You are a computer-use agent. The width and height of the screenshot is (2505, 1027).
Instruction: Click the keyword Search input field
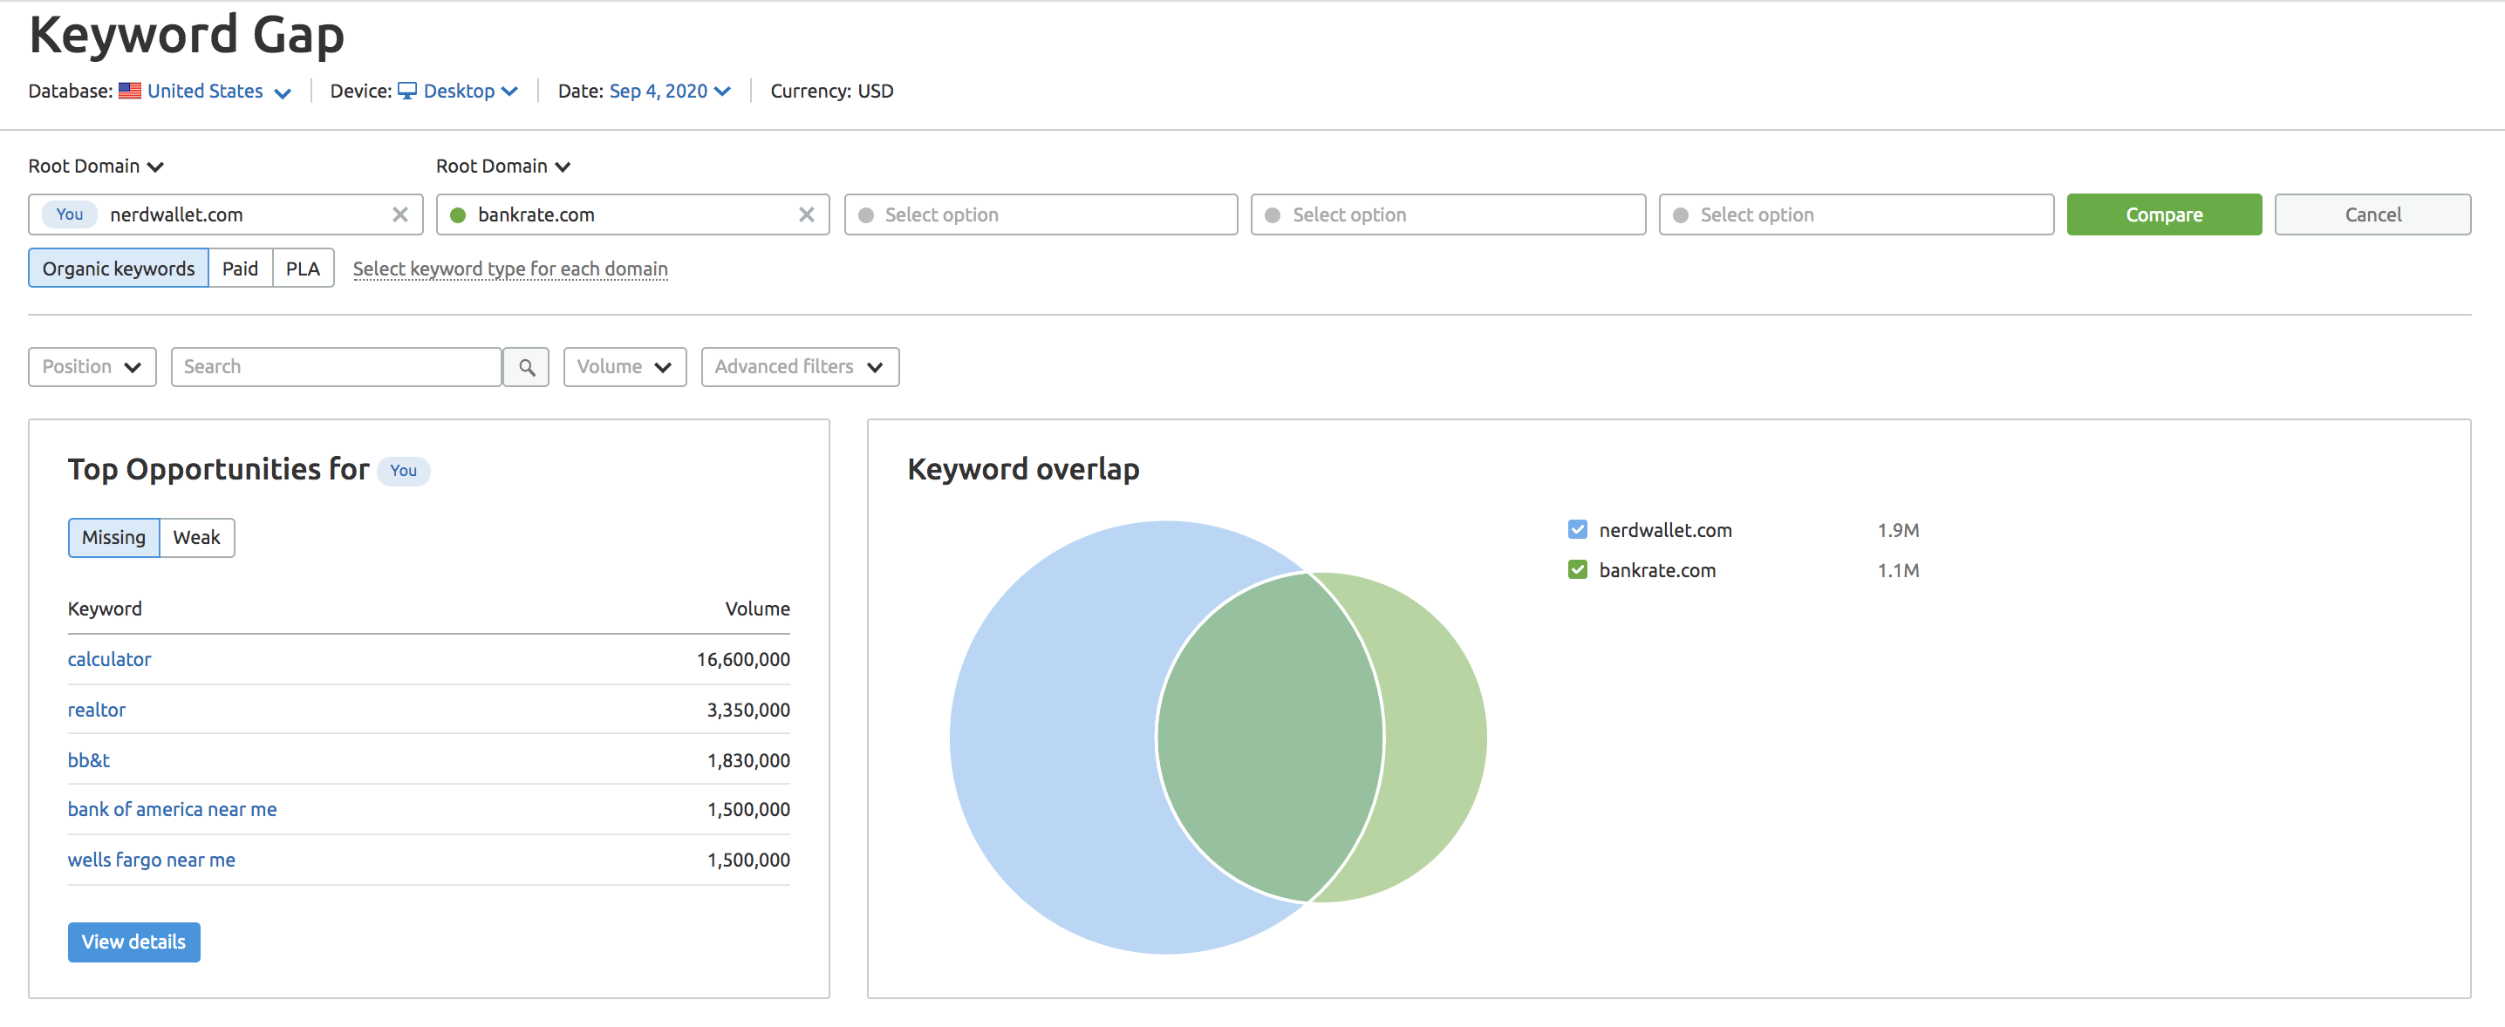(x=337, y=367)
